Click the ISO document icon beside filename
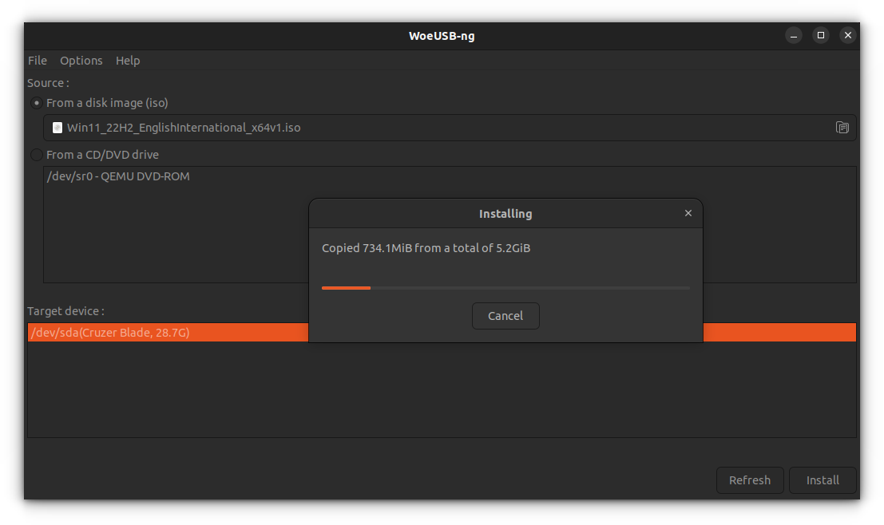This screenshot has width=884, height=525. 57,128
